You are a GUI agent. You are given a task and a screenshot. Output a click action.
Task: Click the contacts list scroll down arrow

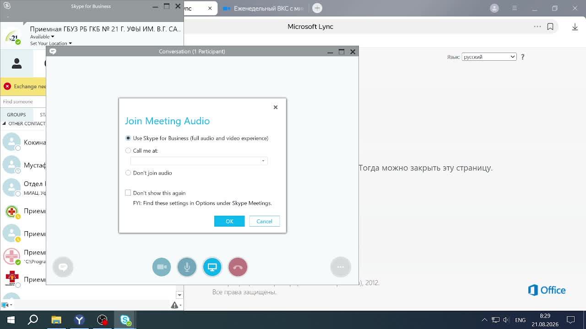coord(179,295)
